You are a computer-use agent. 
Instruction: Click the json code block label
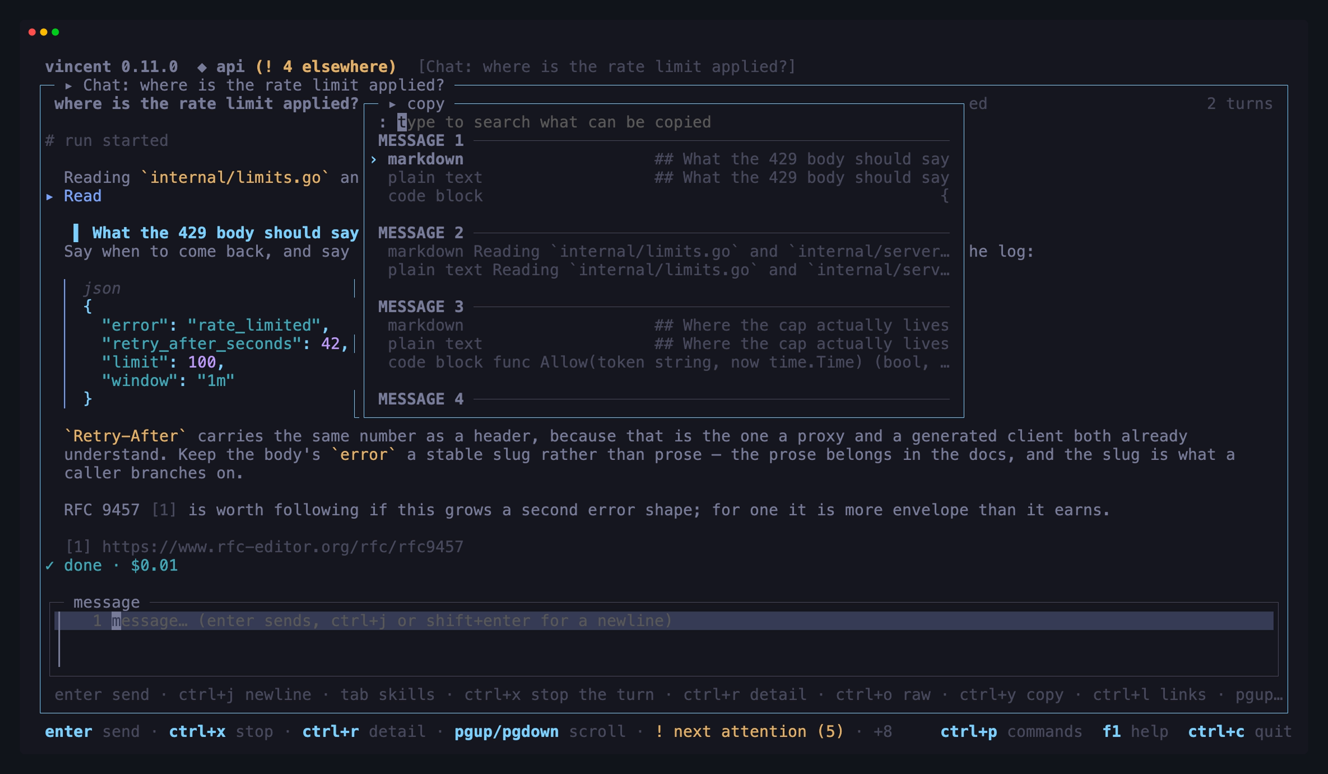pyautogui.click(x=102, y=289)
